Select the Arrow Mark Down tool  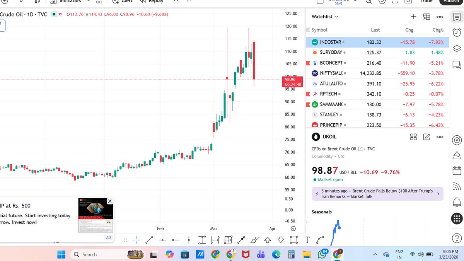pyautogui.click(x=281, y=240)
